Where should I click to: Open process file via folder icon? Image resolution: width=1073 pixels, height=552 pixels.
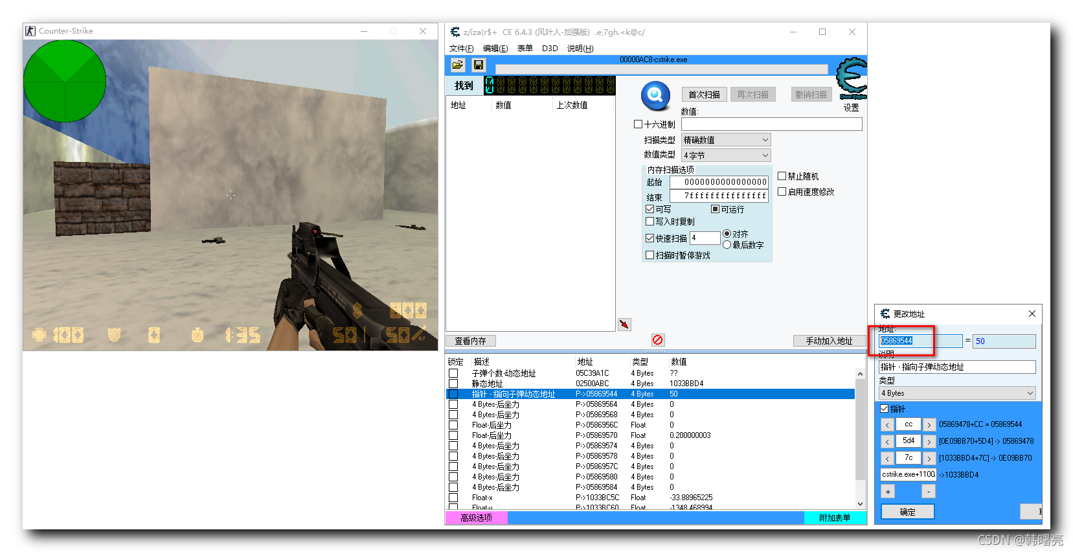pyautogui.click(x=458, y=65)
